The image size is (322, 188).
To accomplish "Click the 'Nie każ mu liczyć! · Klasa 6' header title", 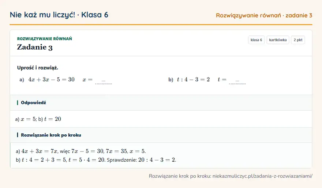I will [x=59, y=15].
